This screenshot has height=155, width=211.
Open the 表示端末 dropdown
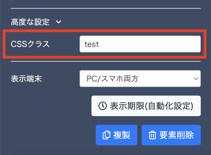coord(140,79)
